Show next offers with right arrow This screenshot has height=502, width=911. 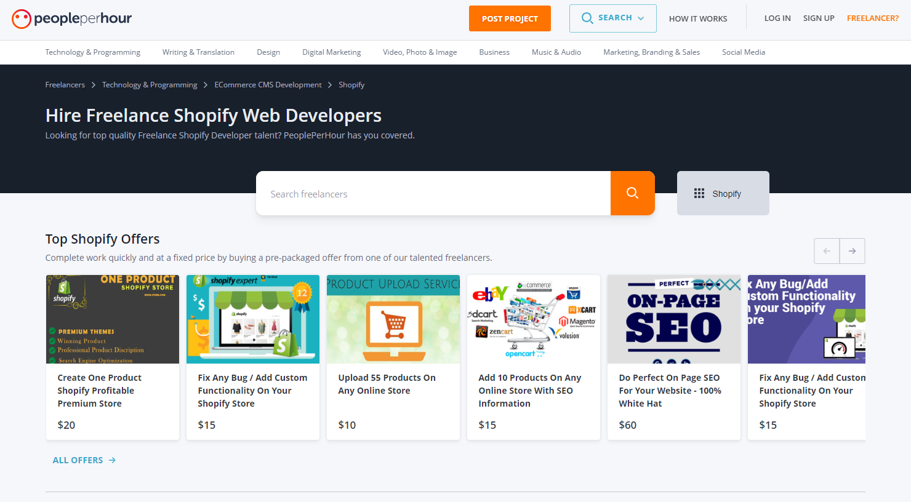(852, 251)
